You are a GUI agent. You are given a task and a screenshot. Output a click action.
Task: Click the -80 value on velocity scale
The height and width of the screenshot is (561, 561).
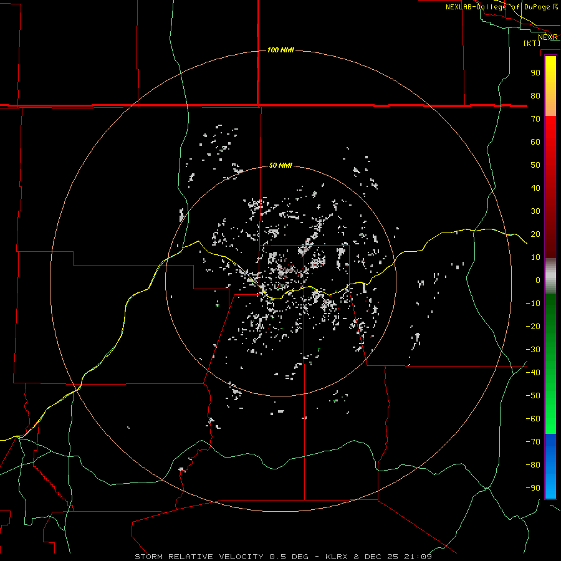pos(533,465)
